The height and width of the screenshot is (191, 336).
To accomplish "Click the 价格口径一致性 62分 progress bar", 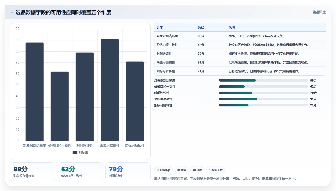I will click(x=263, y=87).
